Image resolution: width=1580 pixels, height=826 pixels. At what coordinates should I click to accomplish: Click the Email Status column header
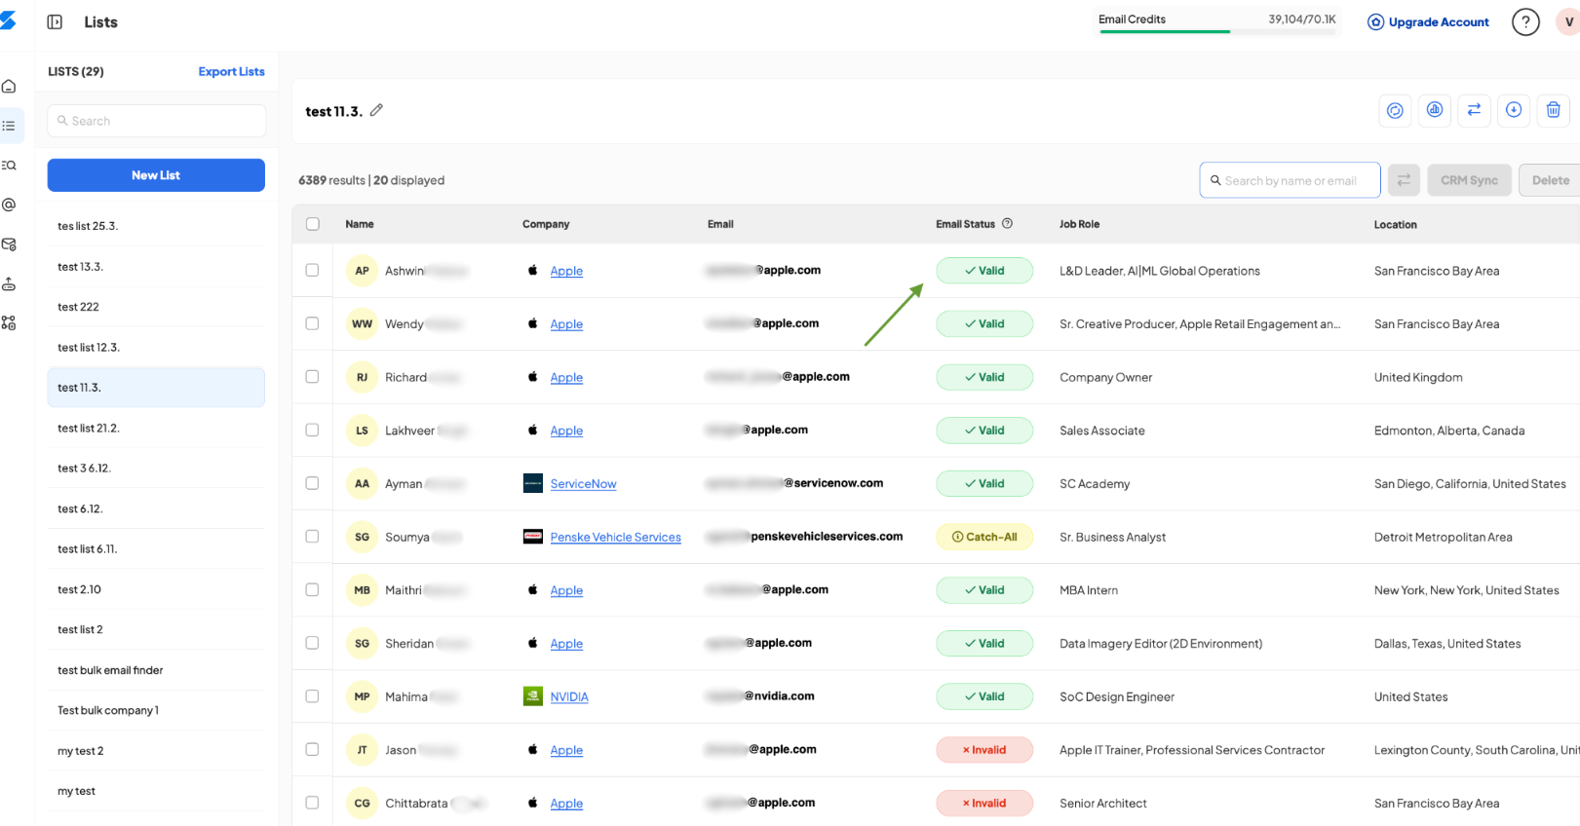pyautogui.click(x=965, y=224)
